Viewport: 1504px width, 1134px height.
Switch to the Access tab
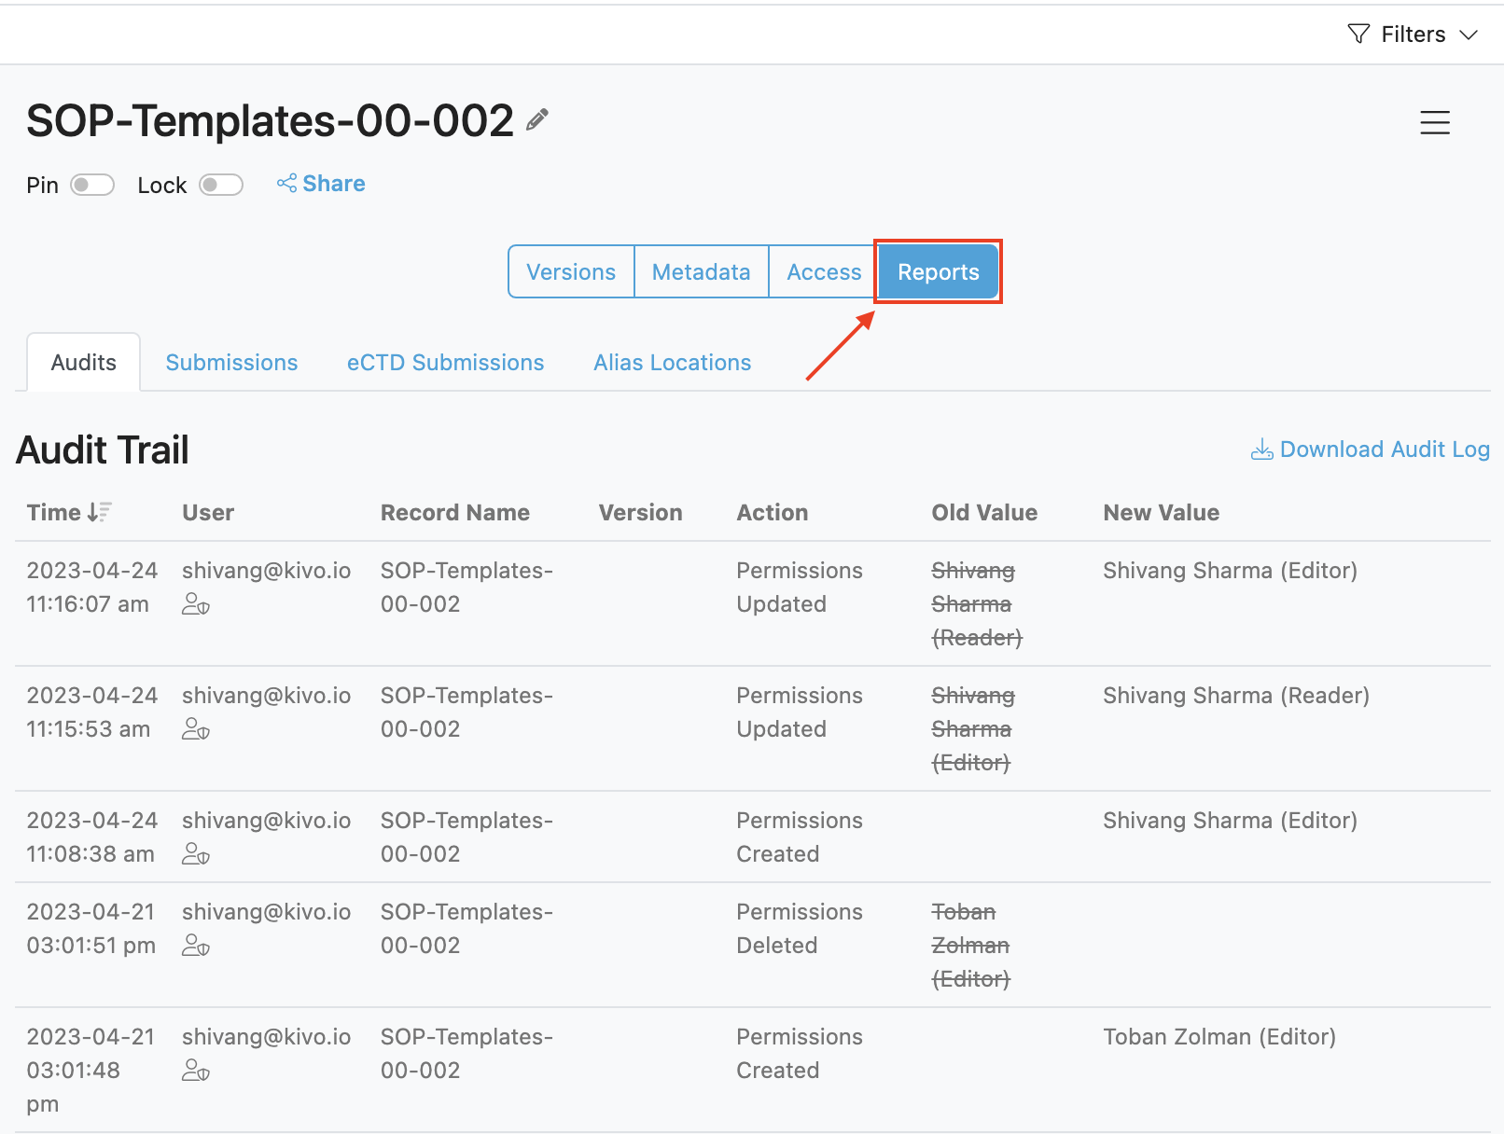824,272
